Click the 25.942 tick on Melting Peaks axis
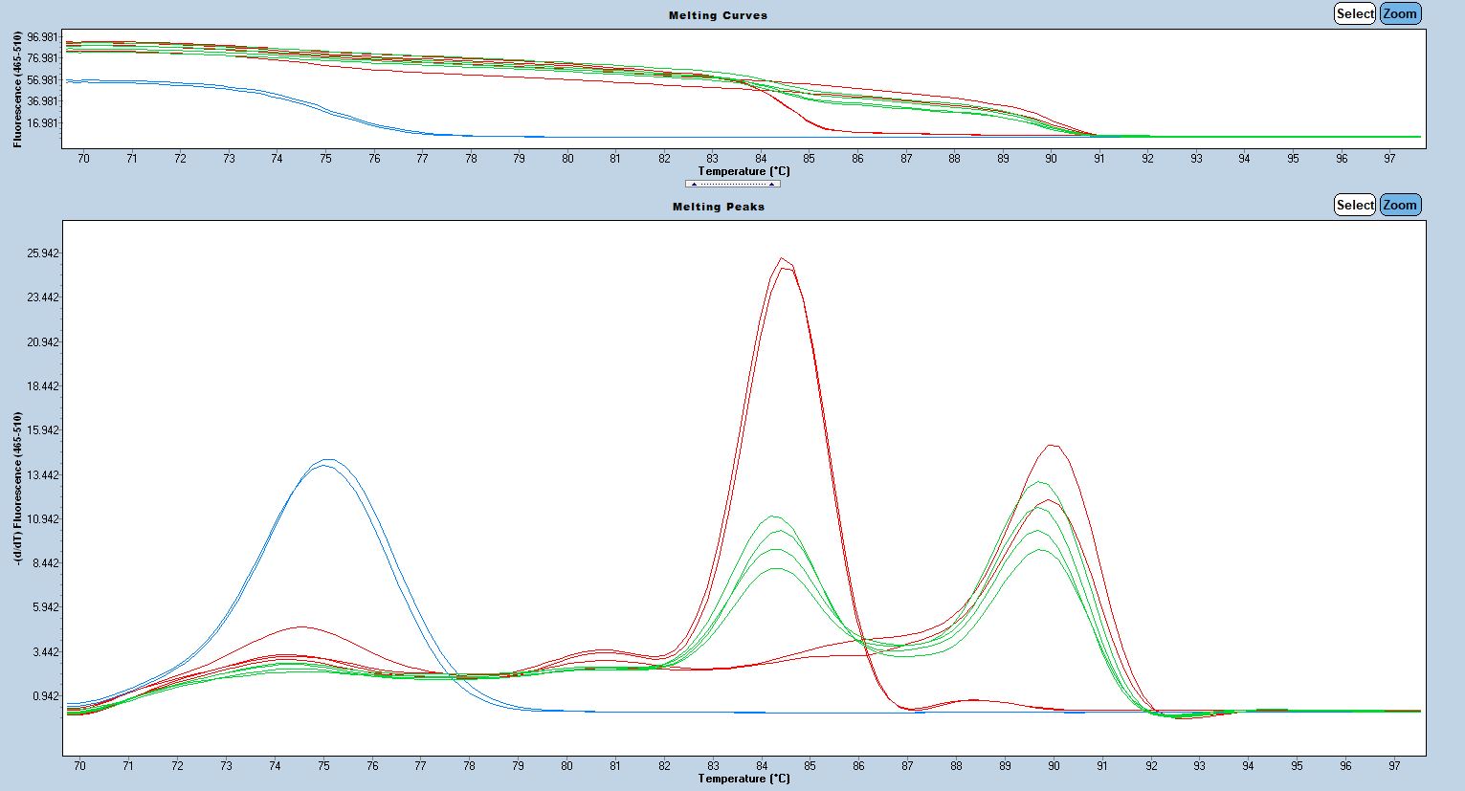This screenshot has height=791, width=1465. pyautogui.click(x=41, y=253)
